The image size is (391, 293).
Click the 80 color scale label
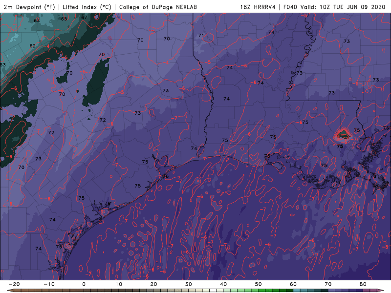pos(363,284)
